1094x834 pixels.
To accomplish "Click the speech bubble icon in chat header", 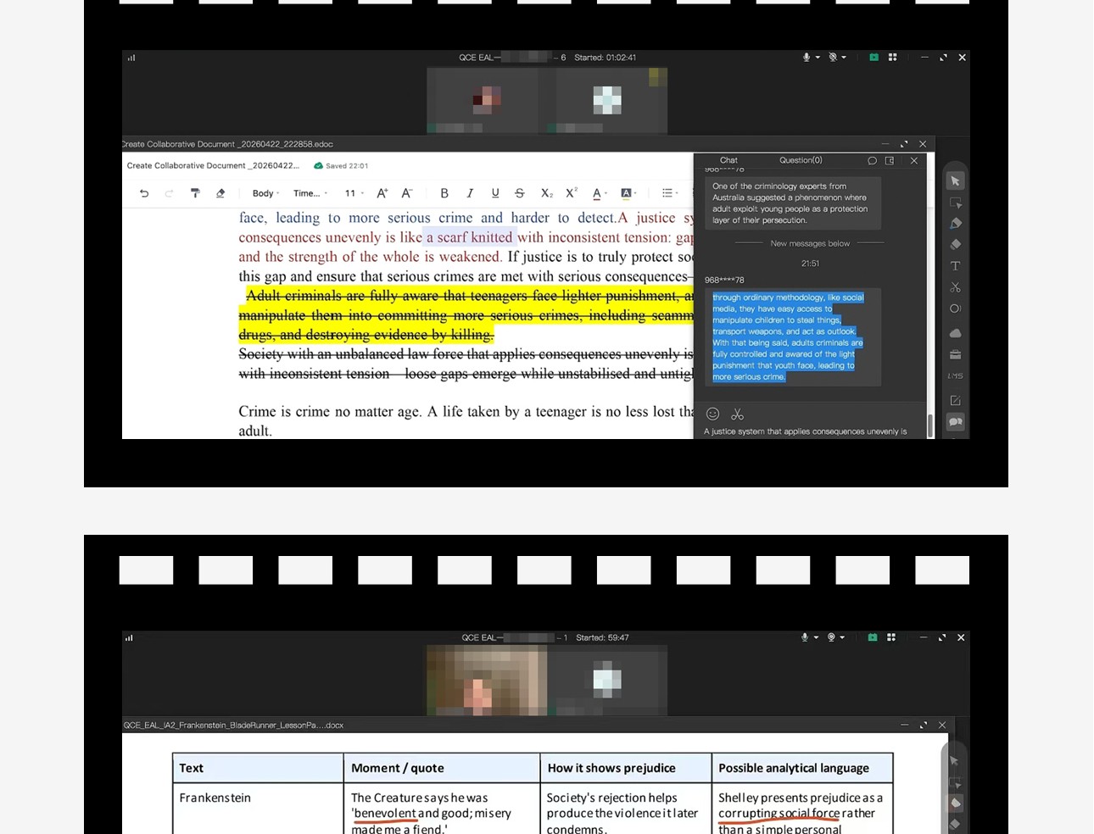I will pos(872,160).
